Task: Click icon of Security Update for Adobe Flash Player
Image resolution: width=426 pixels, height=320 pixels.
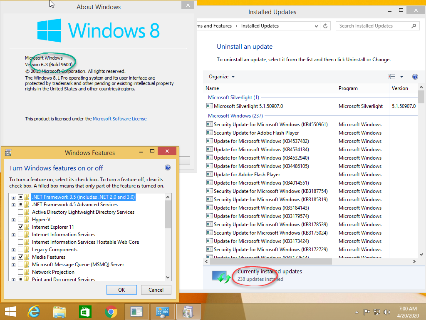Action: (x=210, y=132)
